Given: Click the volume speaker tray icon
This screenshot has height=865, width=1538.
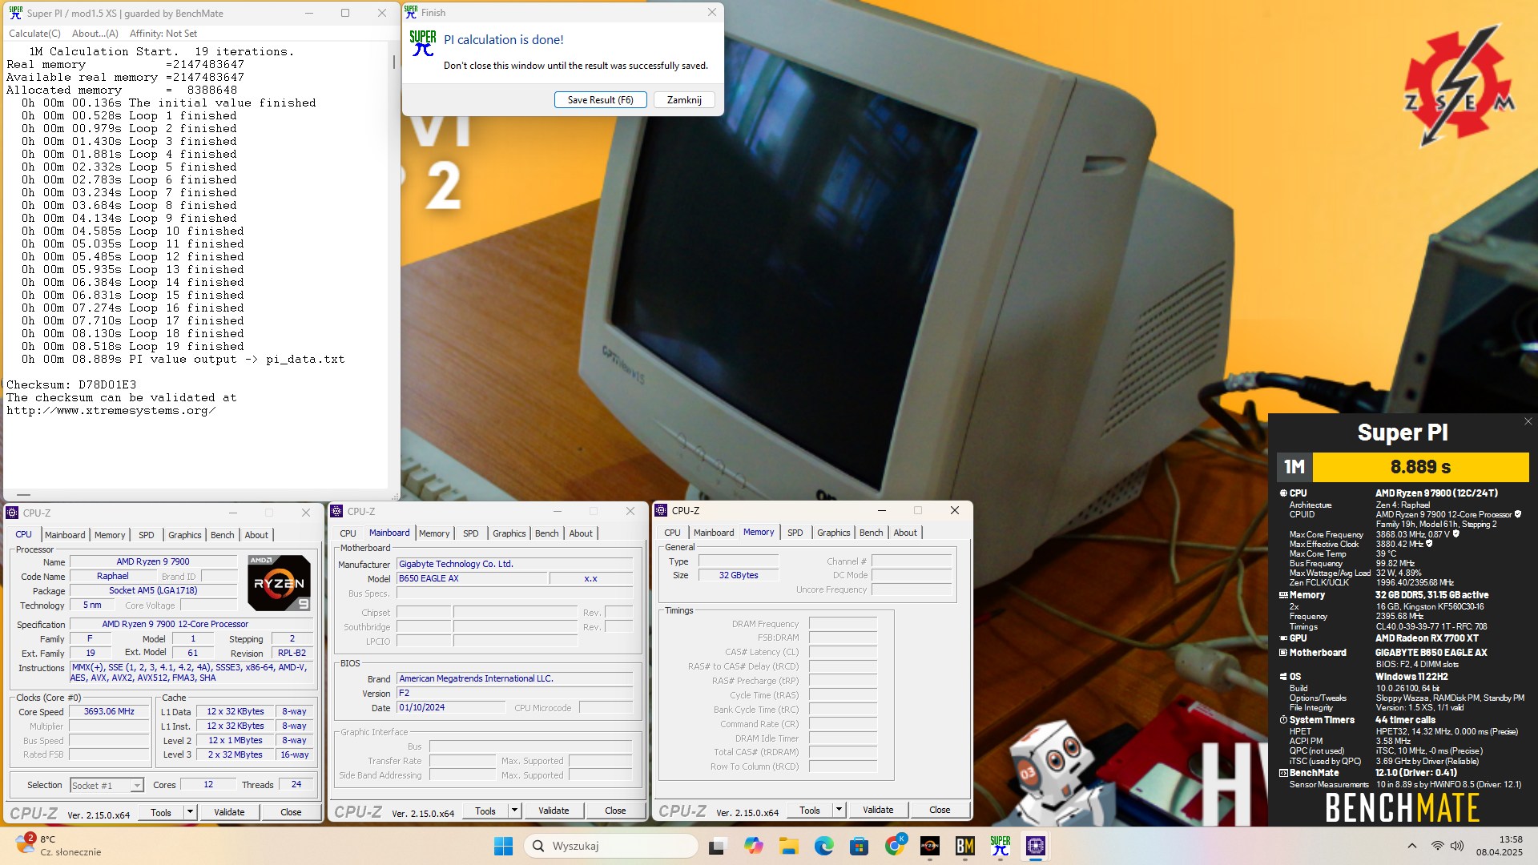Looking at the screenshot, I should tap(1457, 846).
